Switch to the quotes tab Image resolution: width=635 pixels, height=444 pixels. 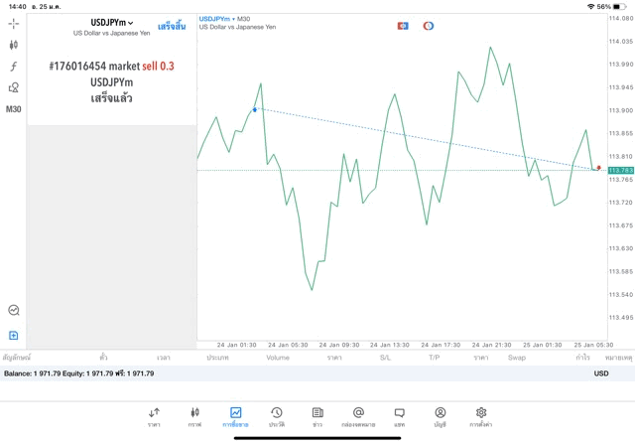pos(154,415)
